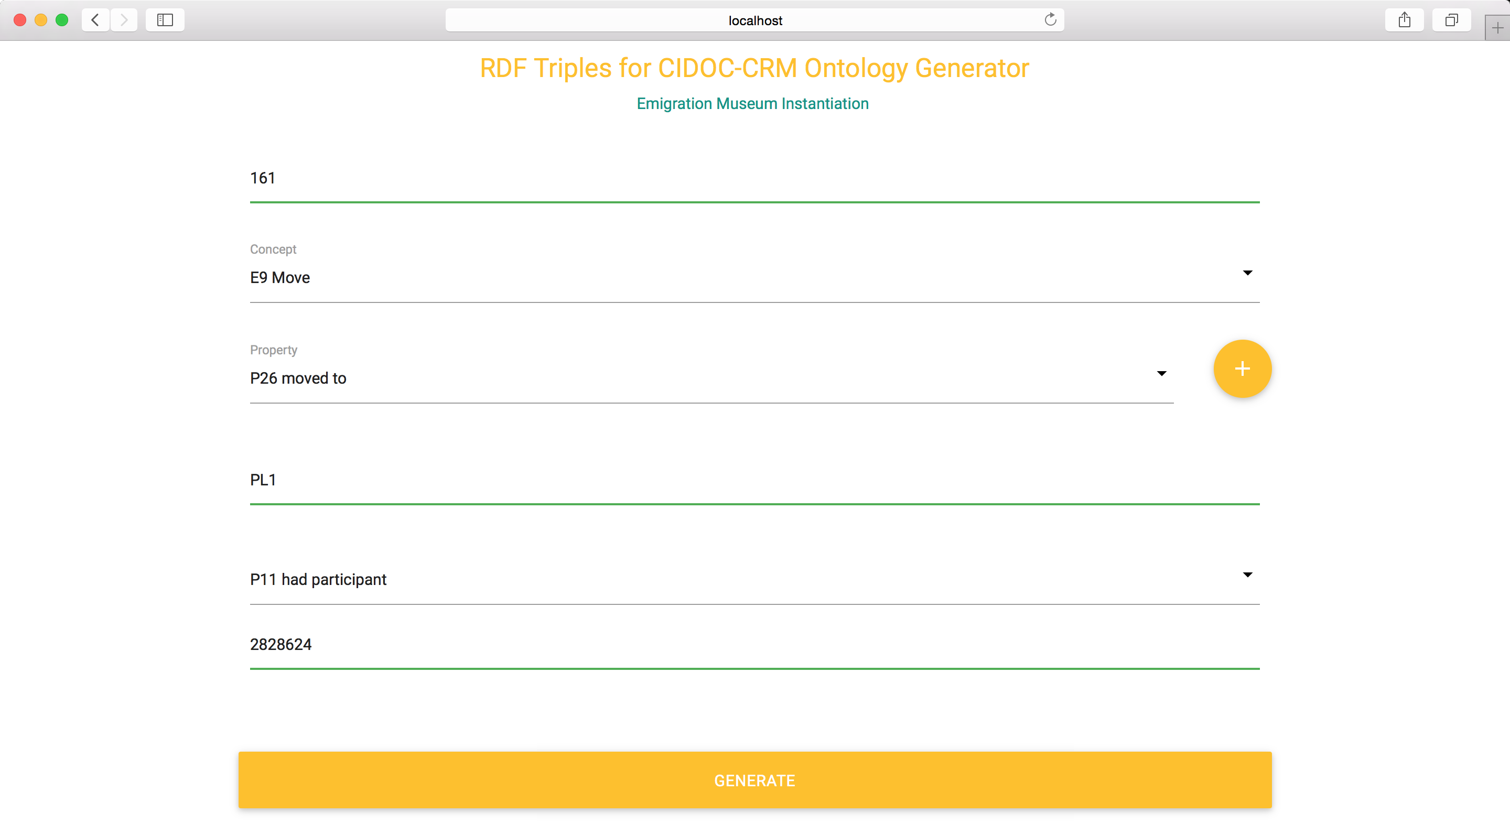This screenshot has width=1510, height=824.
Task: Click the field with value 2828624
Action: [x=754, y=645]
